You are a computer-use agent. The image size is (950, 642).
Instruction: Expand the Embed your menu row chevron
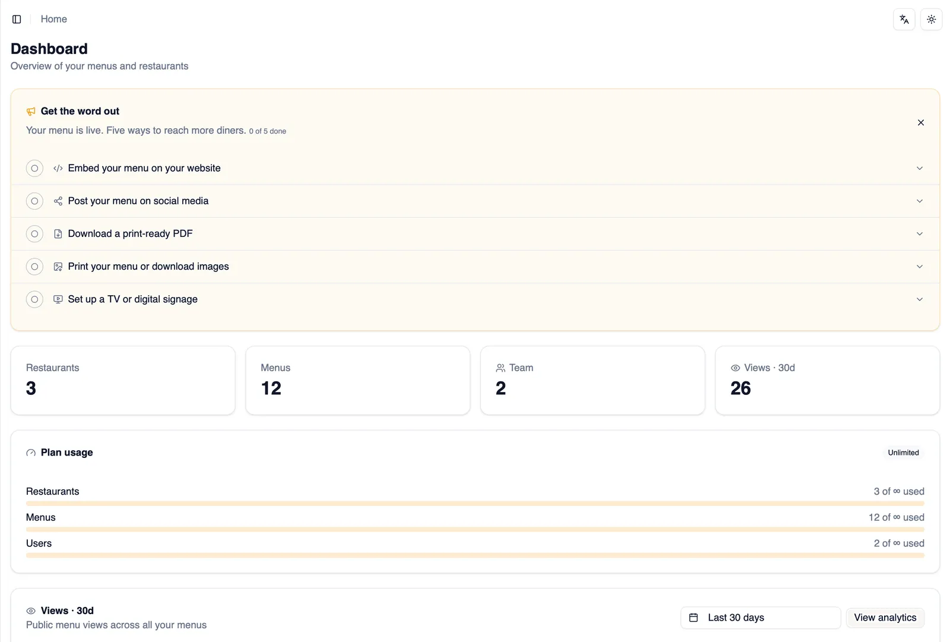click(920, 168)
